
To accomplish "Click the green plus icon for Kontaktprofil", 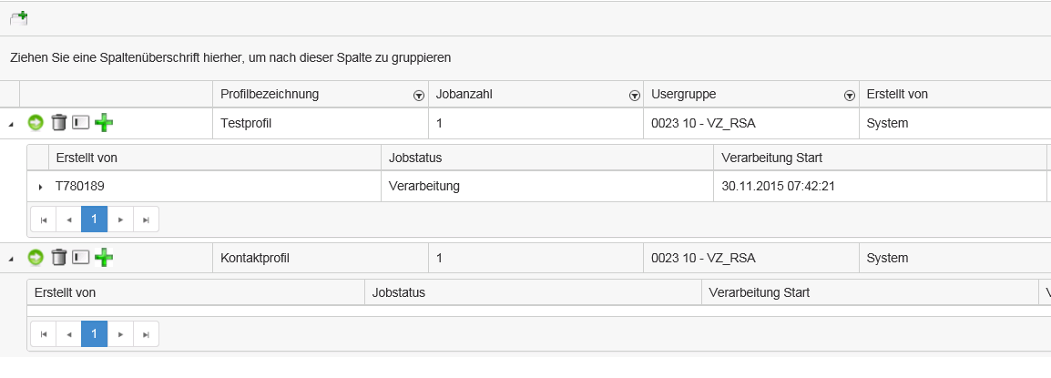I will coord(103,258).
